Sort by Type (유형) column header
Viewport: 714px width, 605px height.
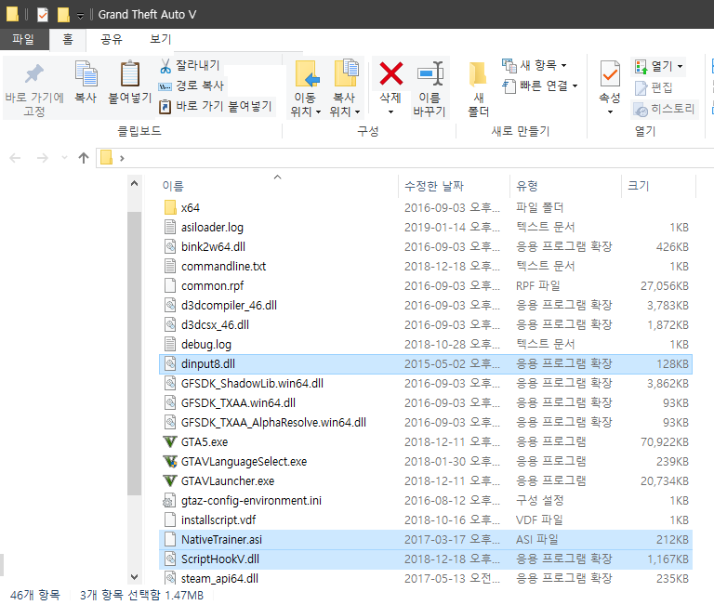(565, 186)
